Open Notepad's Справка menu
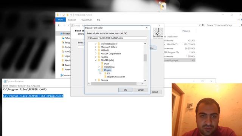The height and width of the screenshot is (136, 242). [x=36, y=86]
